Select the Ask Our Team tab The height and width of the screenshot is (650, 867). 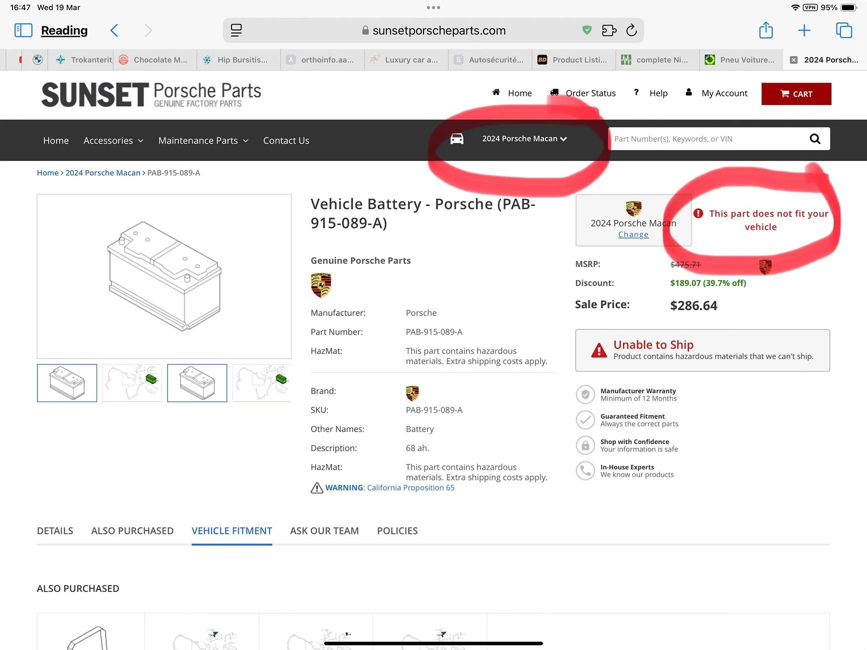(x=324, y=530)
